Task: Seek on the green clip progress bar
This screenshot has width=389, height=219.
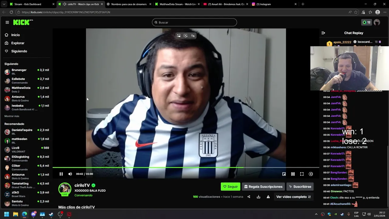Action: [x=186, y=167]
